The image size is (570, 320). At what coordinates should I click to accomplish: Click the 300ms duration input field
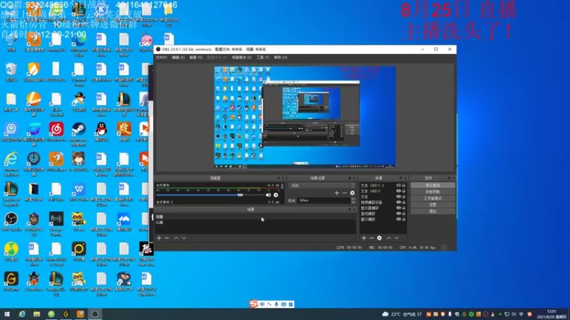(324, 201)
